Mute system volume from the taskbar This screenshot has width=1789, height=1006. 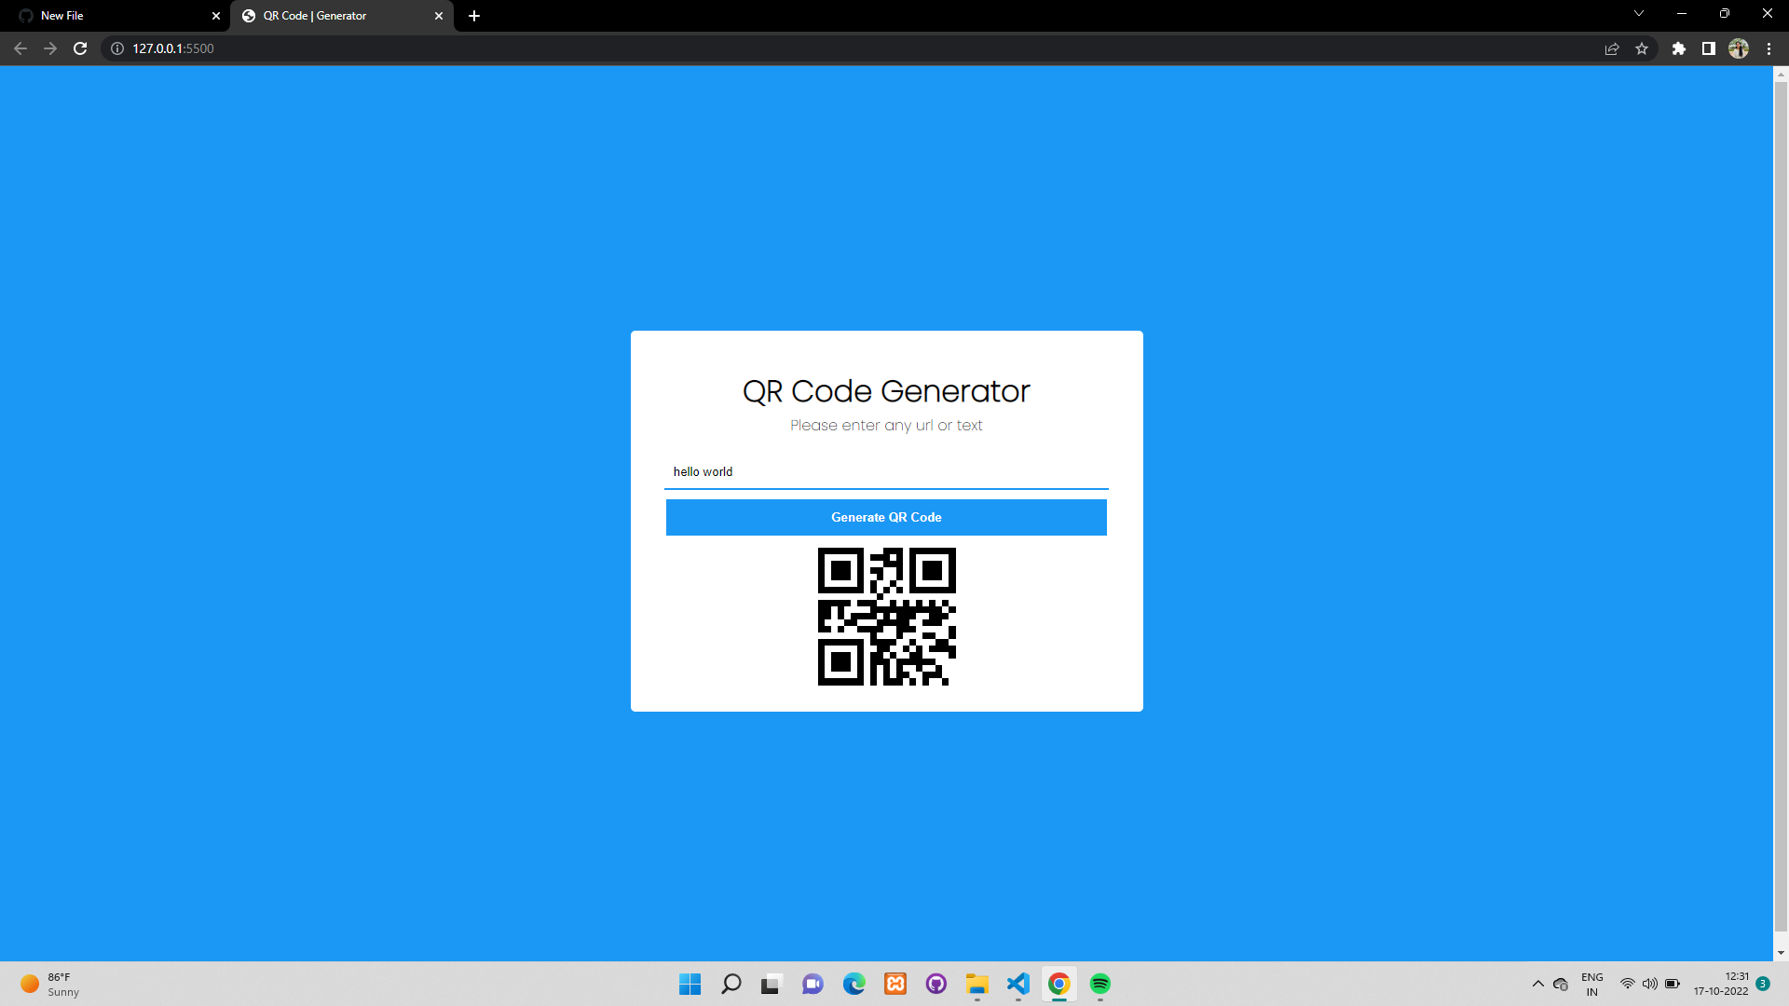pyautogui.click(x=1650, y=984)
